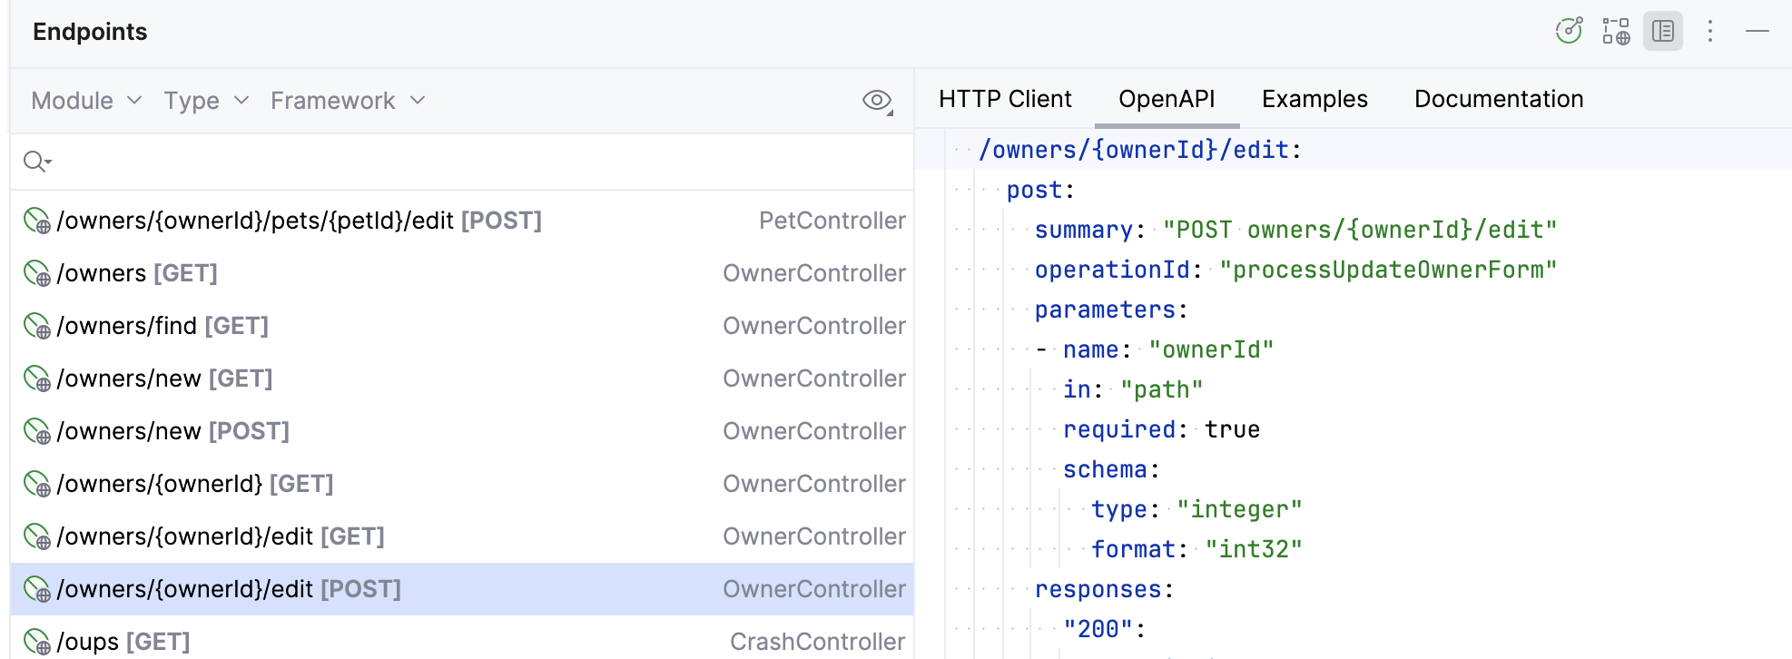
Task: Click the minimize panel dash icon
Action: tap(1758, 31)
